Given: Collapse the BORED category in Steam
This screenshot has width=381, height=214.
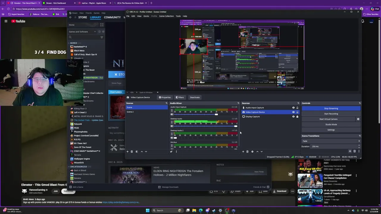Looking at the screenshot, I should [69, 43].
